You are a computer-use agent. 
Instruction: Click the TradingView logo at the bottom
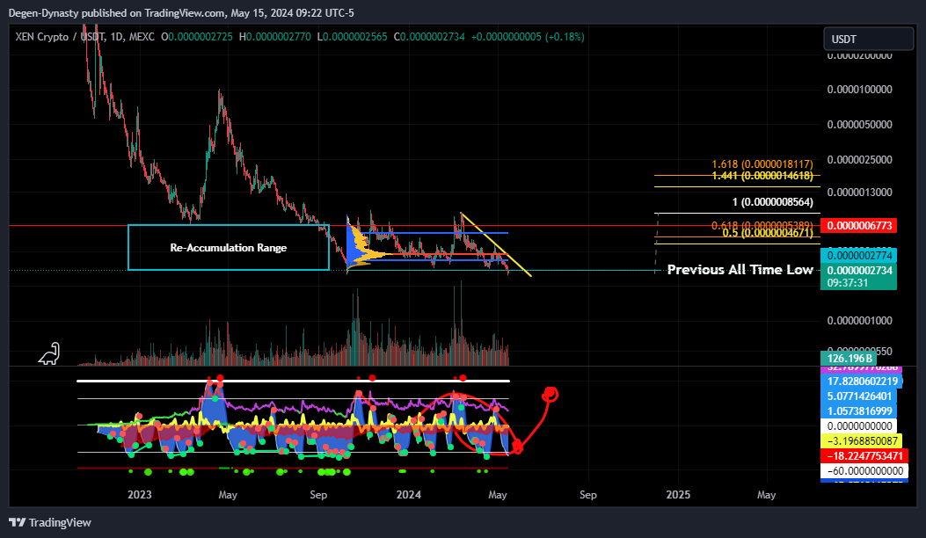coord(50,523)
